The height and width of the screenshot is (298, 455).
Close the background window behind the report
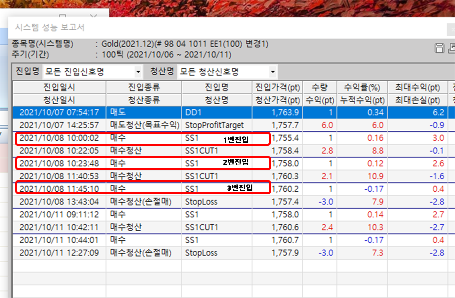pyautogui.click(x=93, y=16)
